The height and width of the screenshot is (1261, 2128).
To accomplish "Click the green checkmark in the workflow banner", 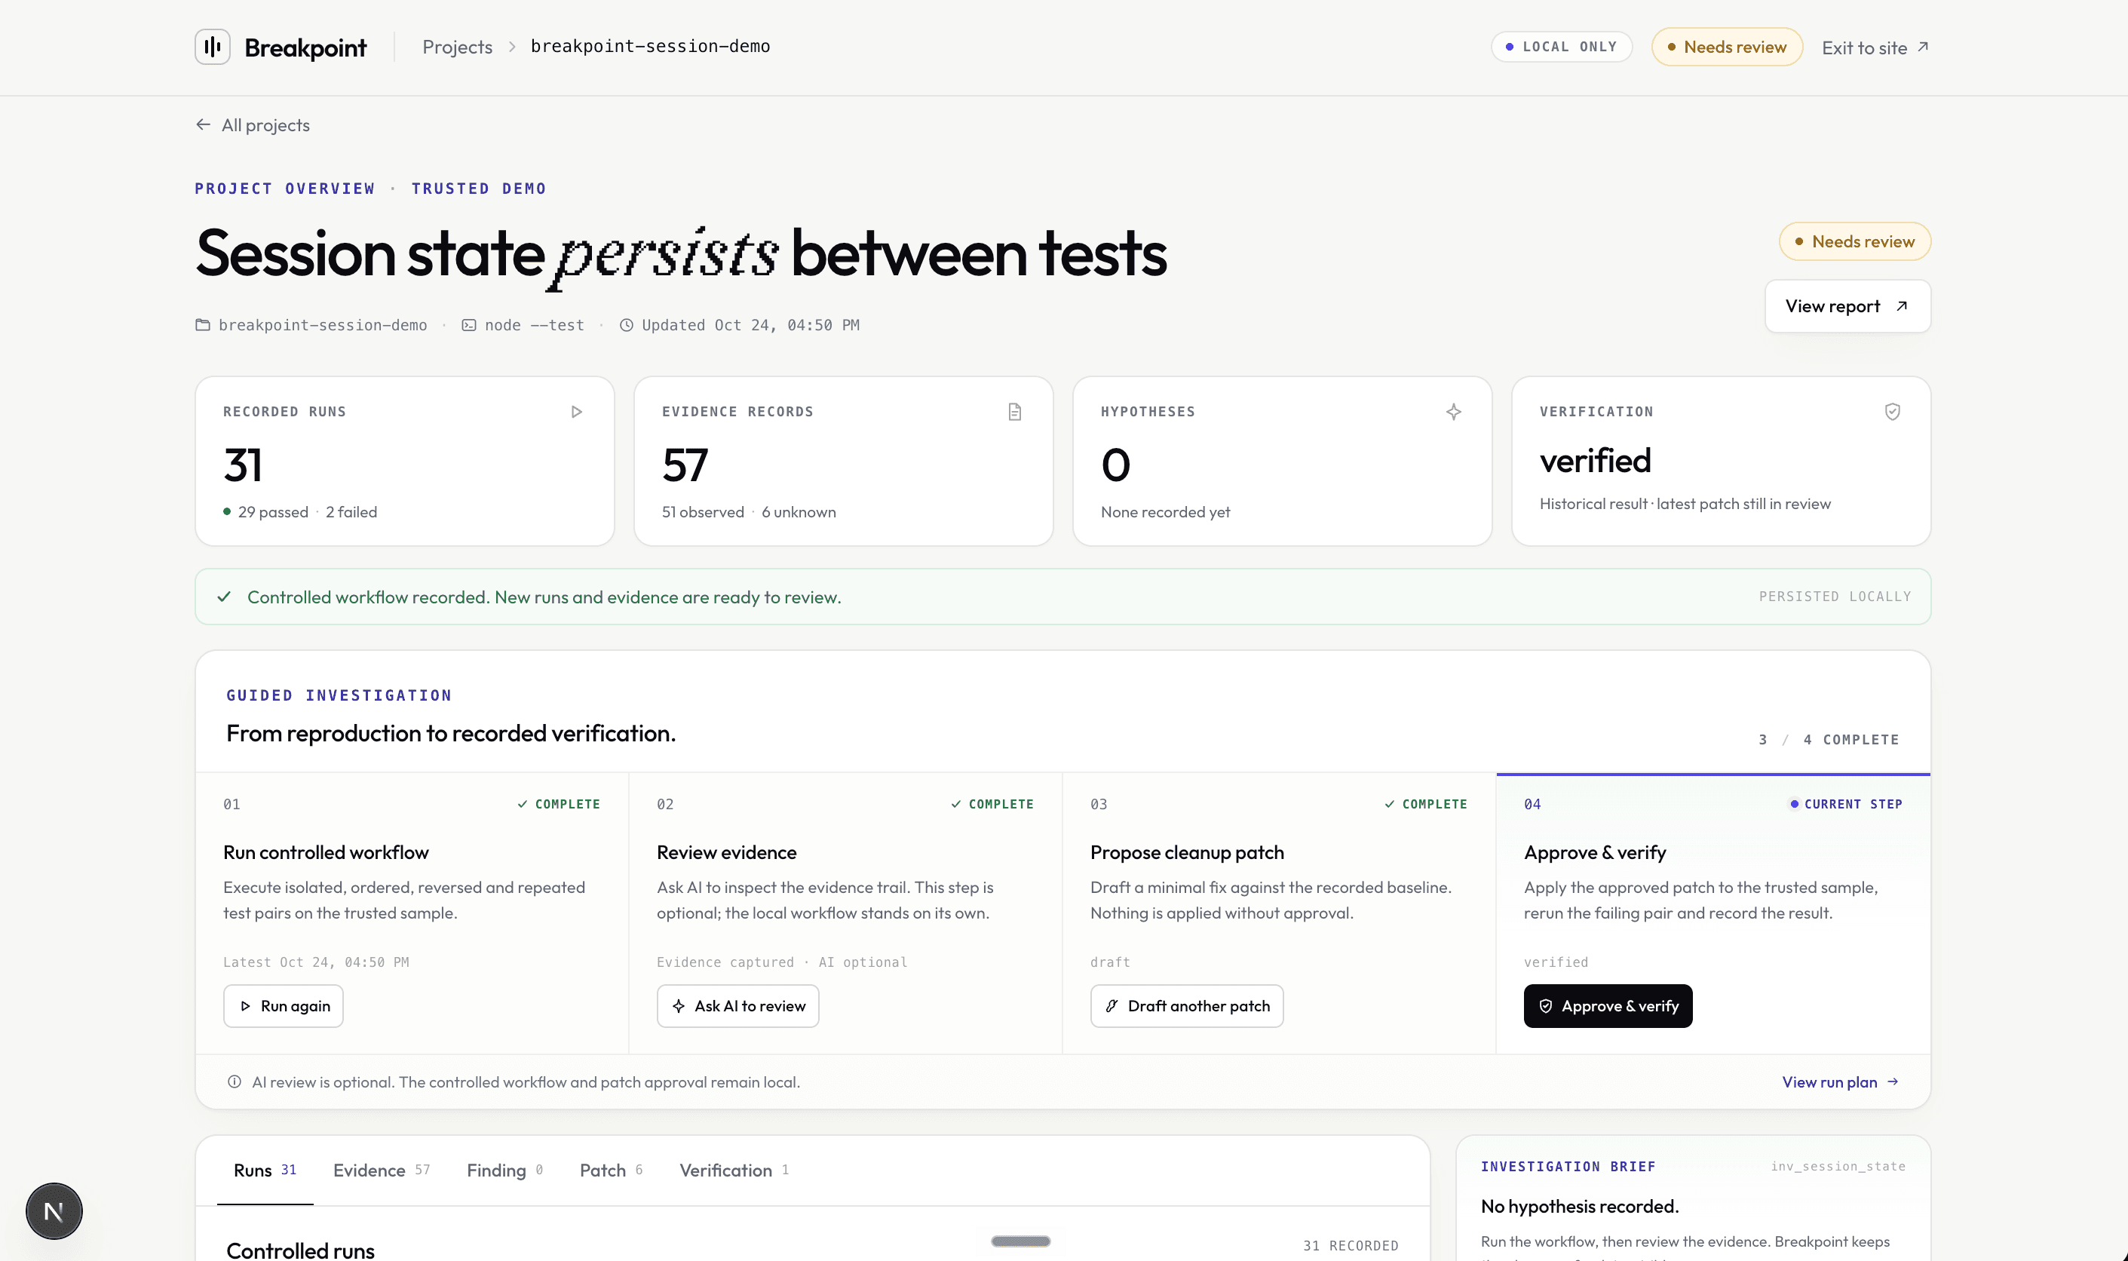I will (224, 597).
